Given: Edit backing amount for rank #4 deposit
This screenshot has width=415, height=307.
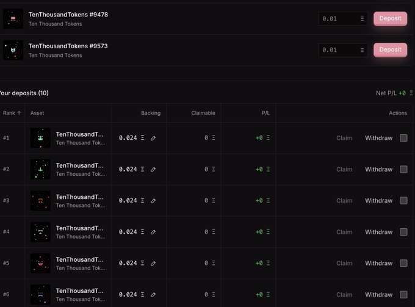Looking at the screenshot, I should point(153,232).
